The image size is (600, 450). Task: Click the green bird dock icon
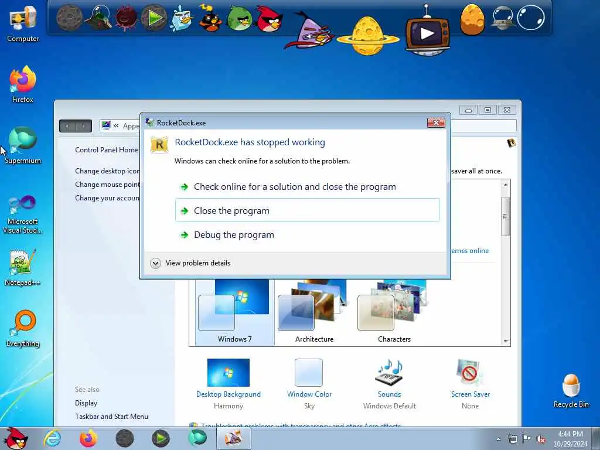(x=240, y=18)
